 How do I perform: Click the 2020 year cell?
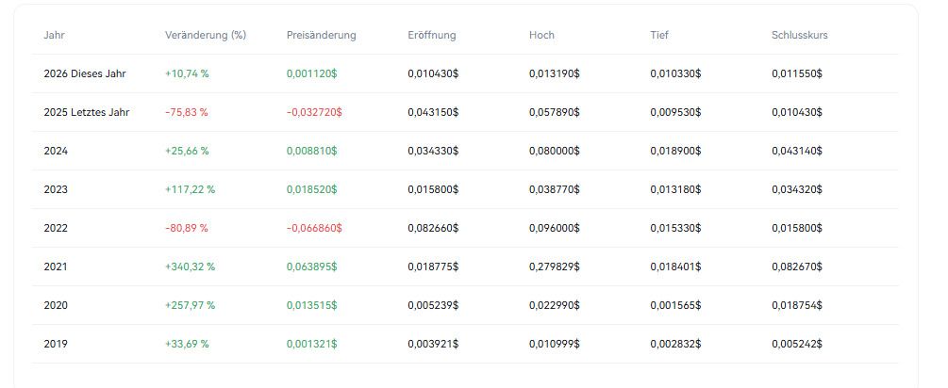56,305
